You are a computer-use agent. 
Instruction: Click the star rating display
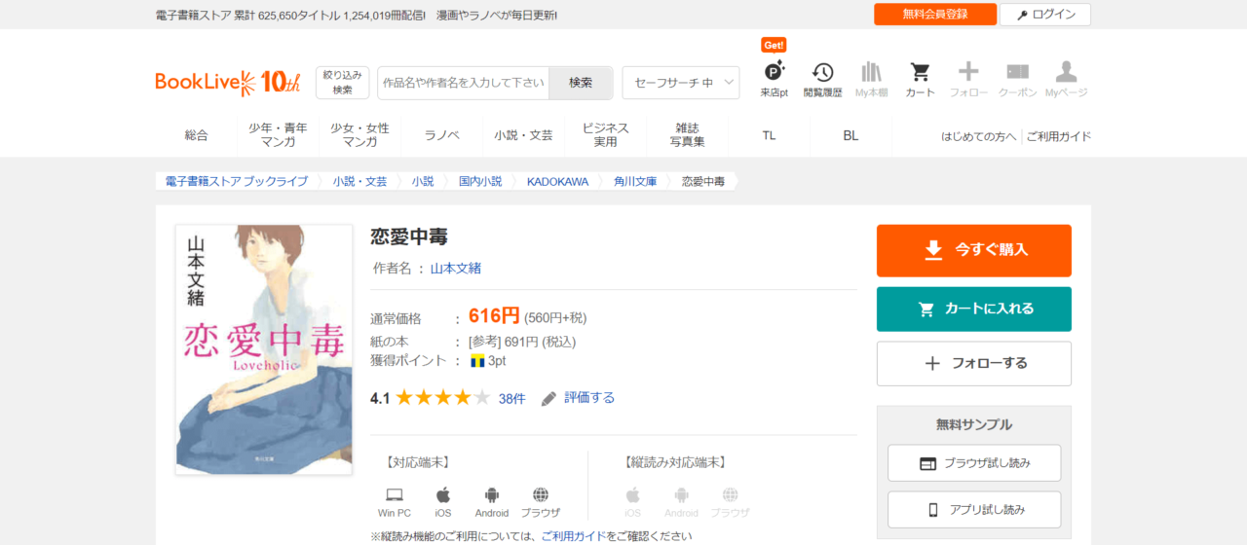[x=442, y=398]
